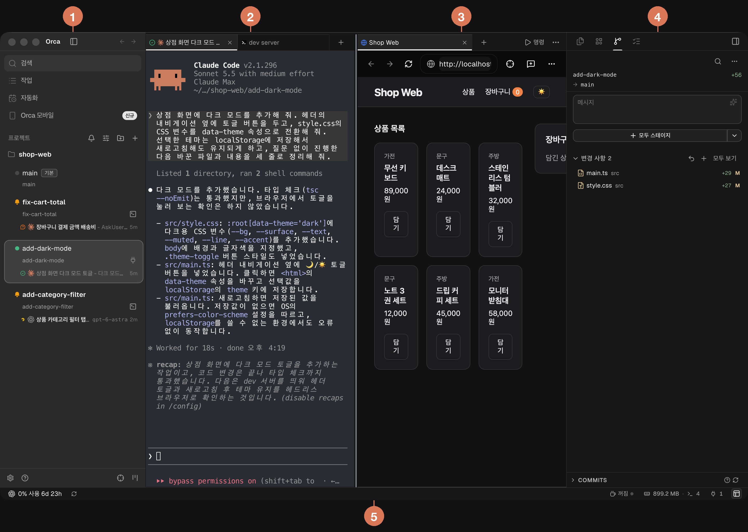Toggle the Shop Web sun theme button
This screenshot has height=532, width=748.
[541, 92]
